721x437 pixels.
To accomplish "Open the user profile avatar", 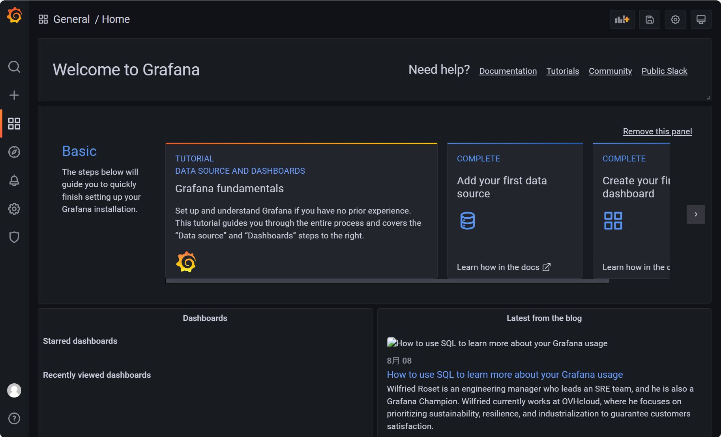I will tap(14, 390).
